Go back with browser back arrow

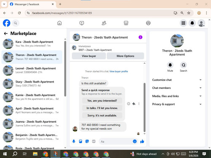tap(5, 13)
